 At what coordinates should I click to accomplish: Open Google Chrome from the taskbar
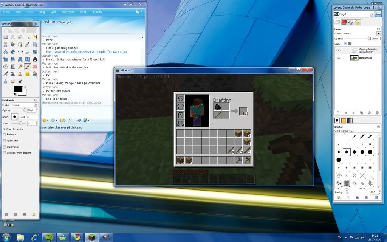[x=77, y=237]
